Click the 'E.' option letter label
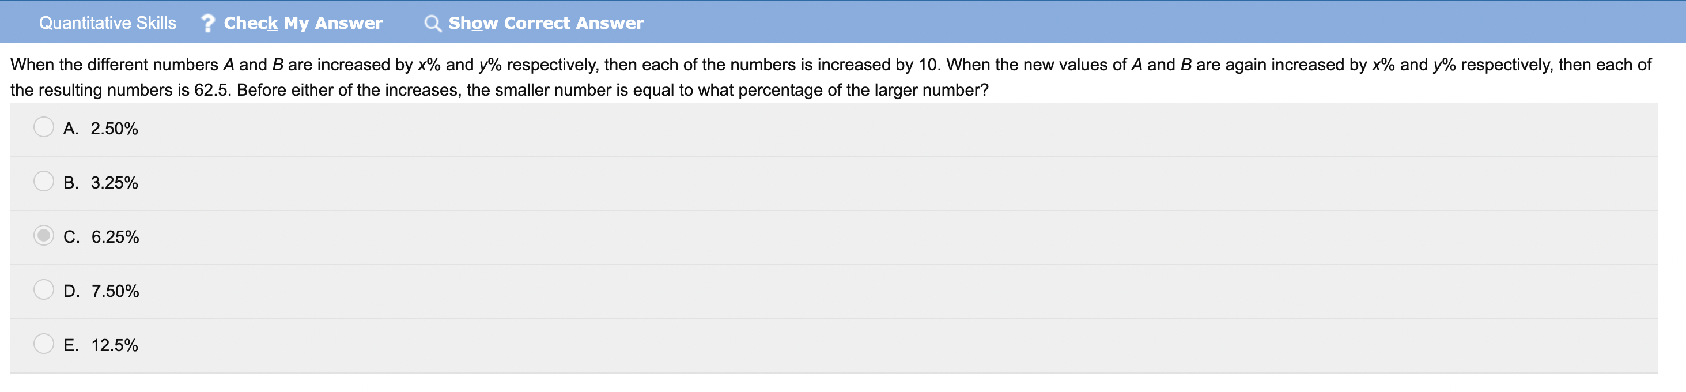Screen dimensions: 1686x392 [x=71, y=345]
